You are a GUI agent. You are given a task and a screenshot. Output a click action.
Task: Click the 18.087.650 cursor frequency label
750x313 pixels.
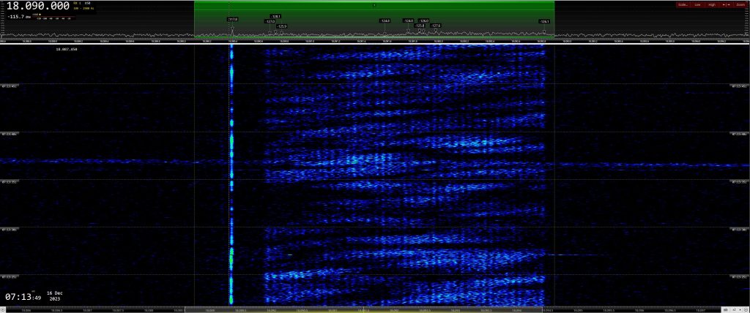(x=67, y=49)
